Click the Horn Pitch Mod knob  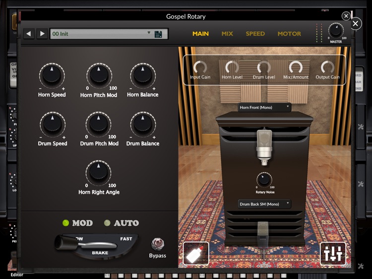pos(99,75)
